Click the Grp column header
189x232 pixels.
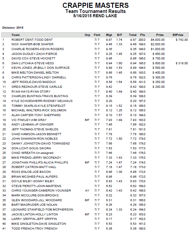coord(87,35)
